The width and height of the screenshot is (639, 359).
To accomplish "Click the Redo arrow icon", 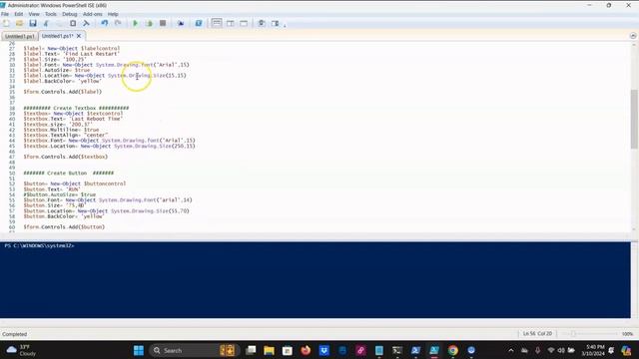I will coord(118,23).
